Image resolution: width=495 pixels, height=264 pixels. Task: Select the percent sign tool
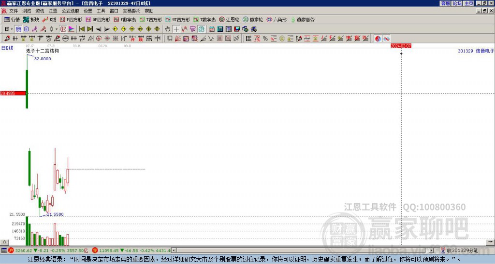[x=265, y=39]
